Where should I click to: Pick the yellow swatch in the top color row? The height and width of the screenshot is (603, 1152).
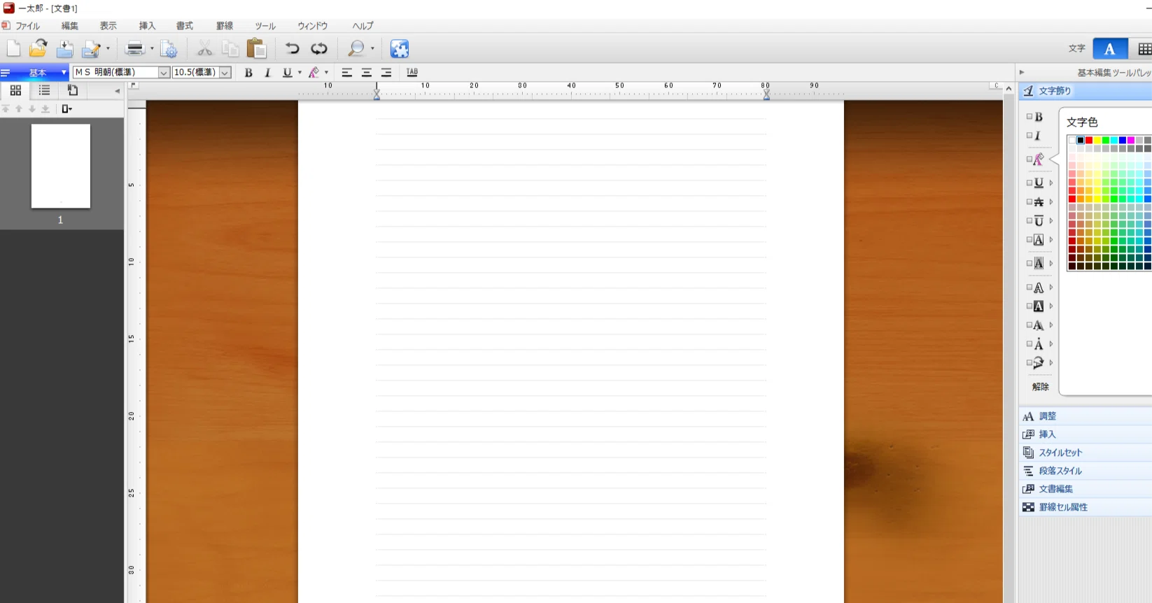pyautogui.click(x=1097, y=140)
